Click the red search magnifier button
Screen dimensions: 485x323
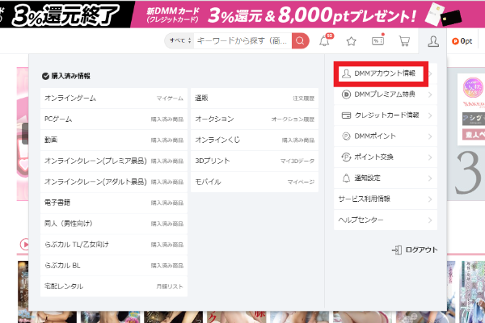coord(301,40)
